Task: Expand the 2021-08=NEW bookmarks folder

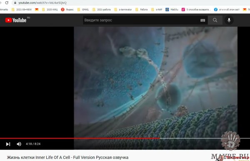Action: coord(22,10)
